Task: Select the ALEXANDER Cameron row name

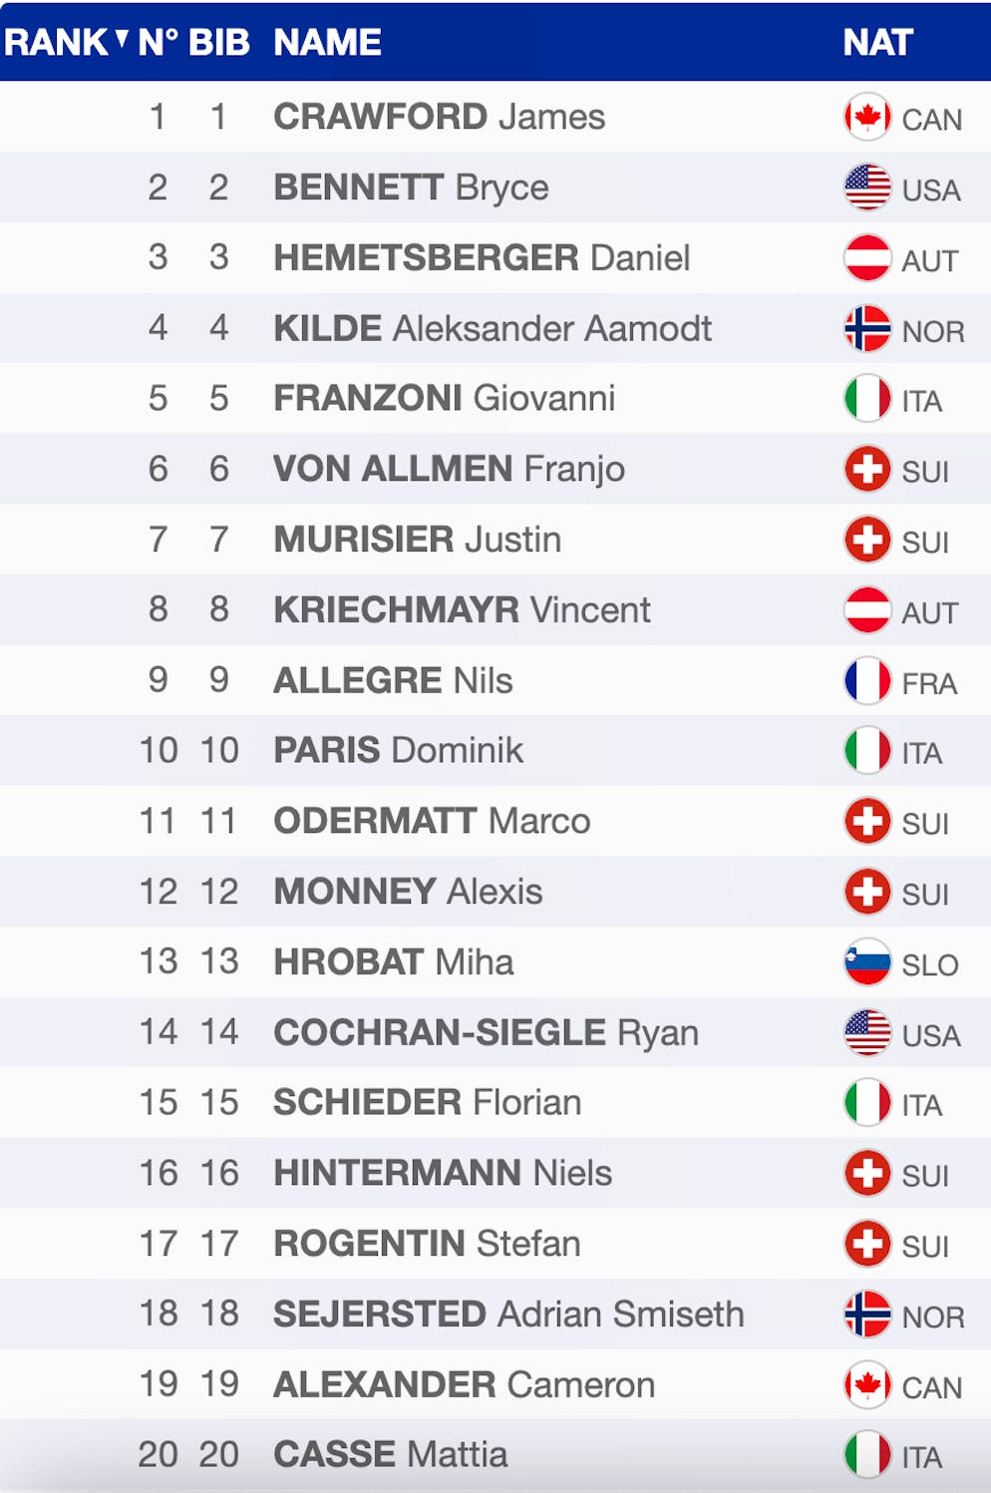Action: tap(464, 1384)
